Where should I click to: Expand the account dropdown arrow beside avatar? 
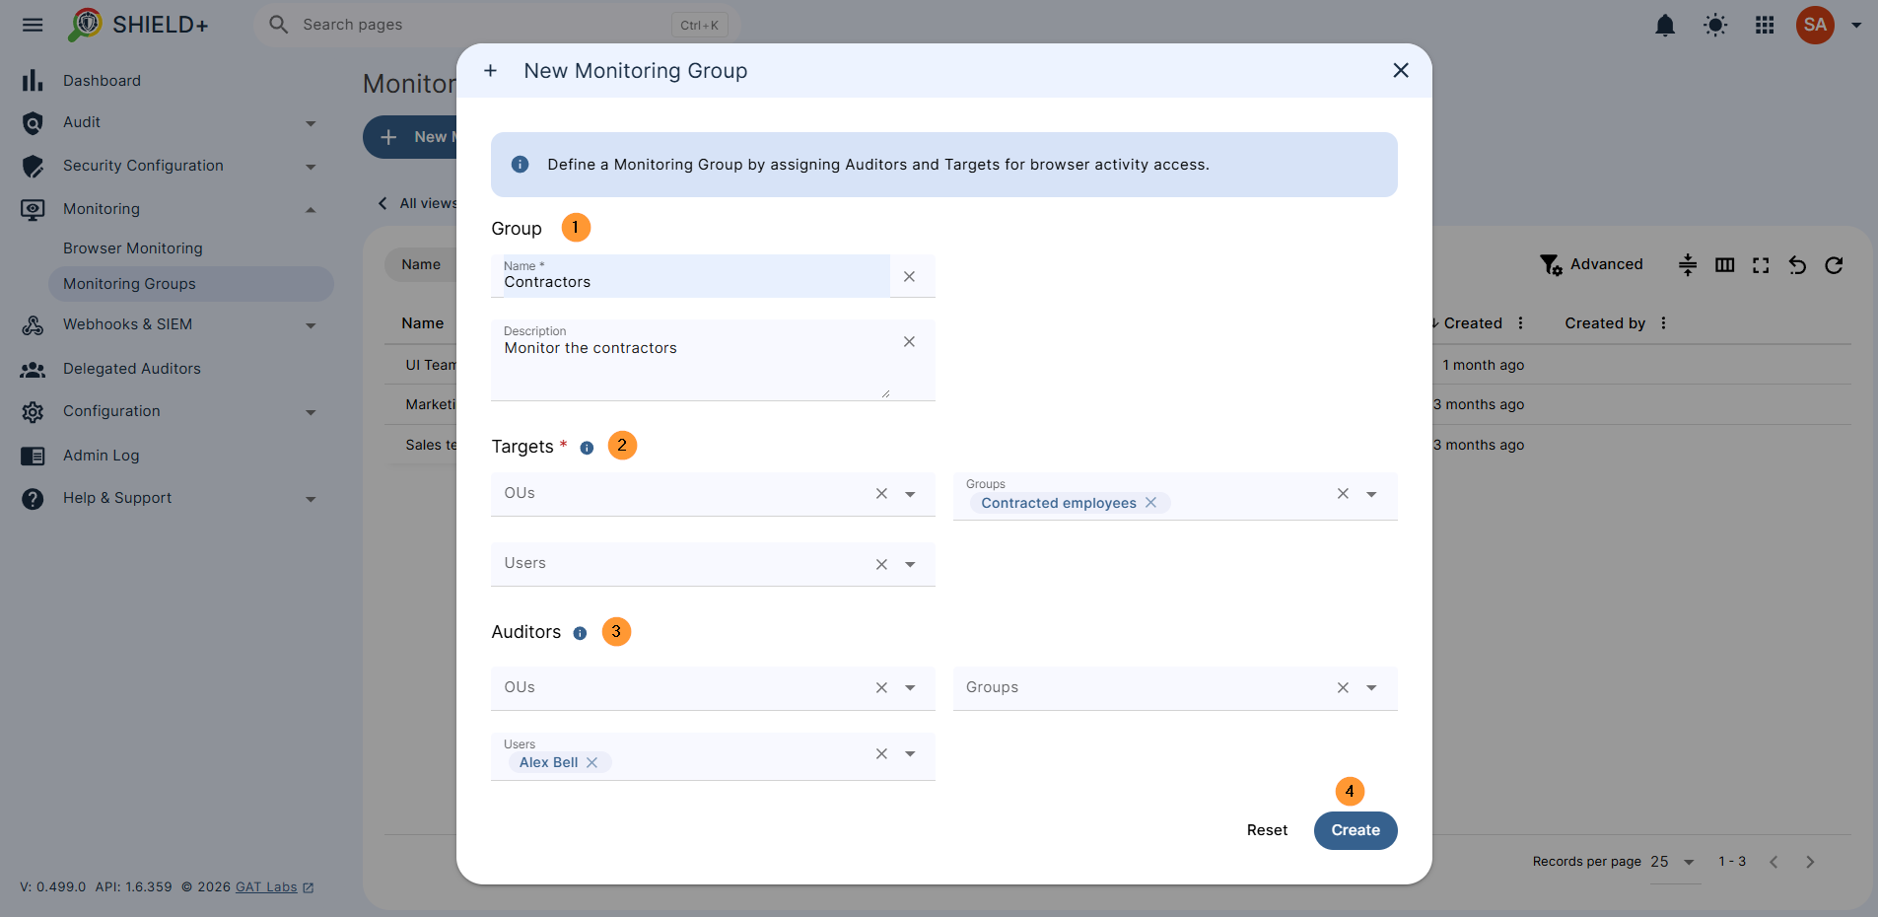pyautogui.click(x=1856, y=25)
